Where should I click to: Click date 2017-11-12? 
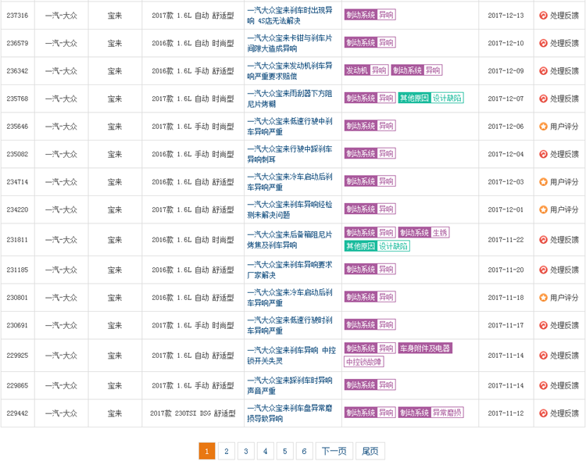506,413
